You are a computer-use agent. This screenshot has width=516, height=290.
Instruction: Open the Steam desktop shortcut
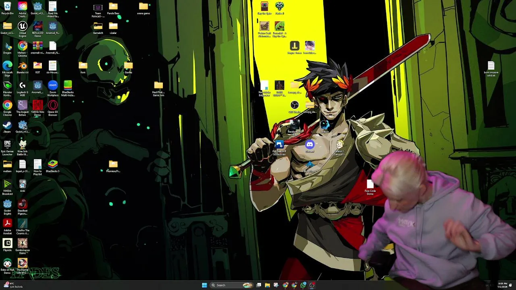pyautogui.click(x=7, y=127)
